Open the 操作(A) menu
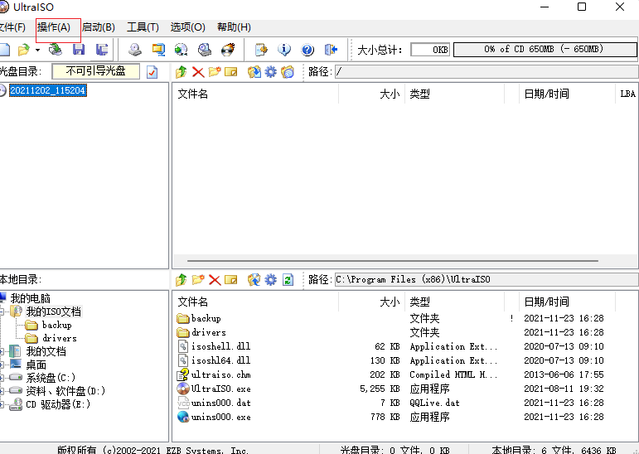 click(x=54, y=27)
